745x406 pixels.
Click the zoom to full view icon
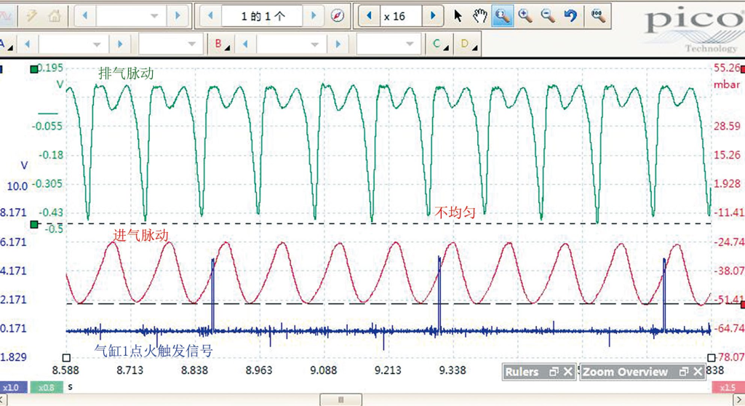[598, 16]
